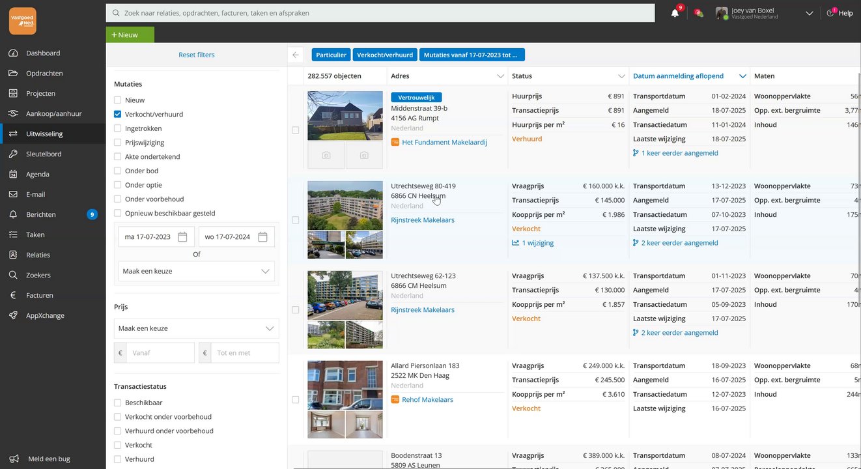This screenshot has height=469, width=861.
Task: Open Het Fundament Makelaardij link
Action: (444, 142)
